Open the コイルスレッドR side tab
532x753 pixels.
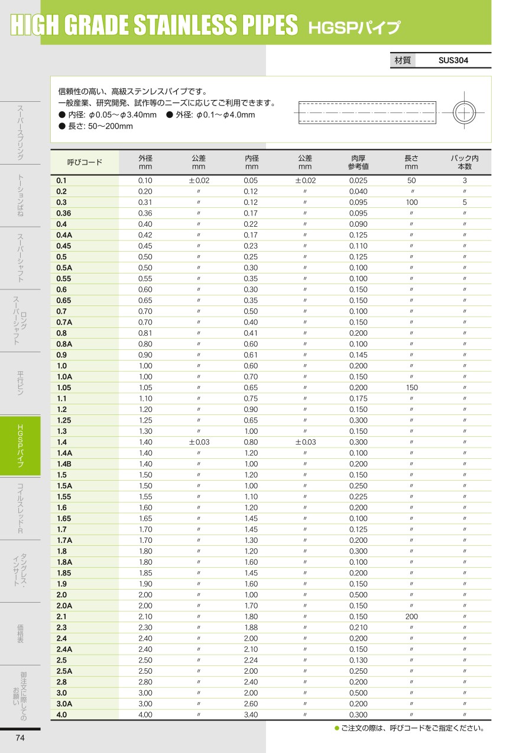pos(20,509)
